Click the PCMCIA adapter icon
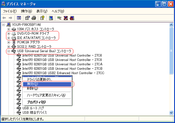 tap(14, 42)
